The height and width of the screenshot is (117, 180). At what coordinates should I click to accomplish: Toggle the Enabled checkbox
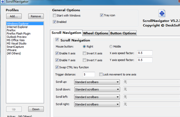click(55, 22)
